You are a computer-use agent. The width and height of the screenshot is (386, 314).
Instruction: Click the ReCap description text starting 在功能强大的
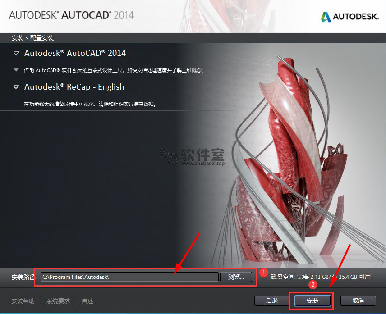(x=90, y=104)
